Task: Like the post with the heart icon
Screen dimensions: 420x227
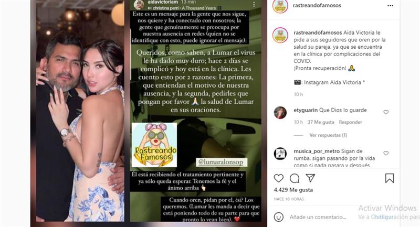Action: tap(279, 178)
